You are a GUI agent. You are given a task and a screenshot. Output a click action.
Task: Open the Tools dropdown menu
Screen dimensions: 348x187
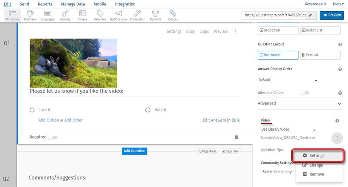(338, 4)
